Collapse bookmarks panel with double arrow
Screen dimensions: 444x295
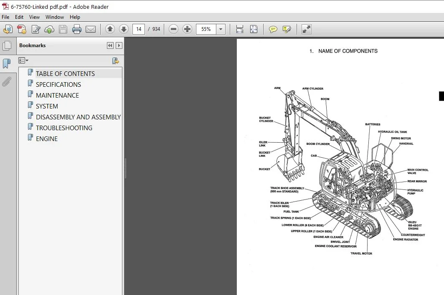click(110, 45)
